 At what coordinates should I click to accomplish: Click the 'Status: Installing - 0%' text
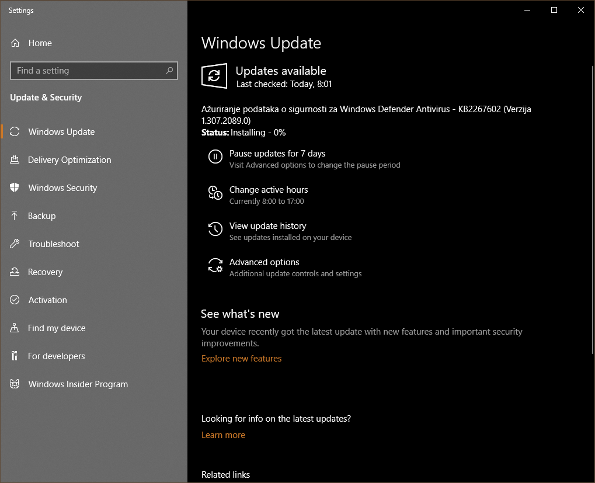pos(243,133)
